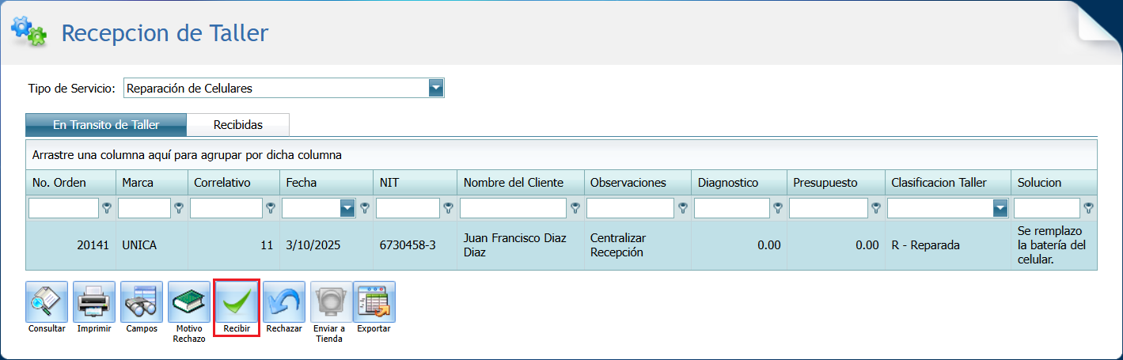Viewport: 1123px width, 360px height.
Task: Click the R - Reparada classification cell
Action: 948,245
